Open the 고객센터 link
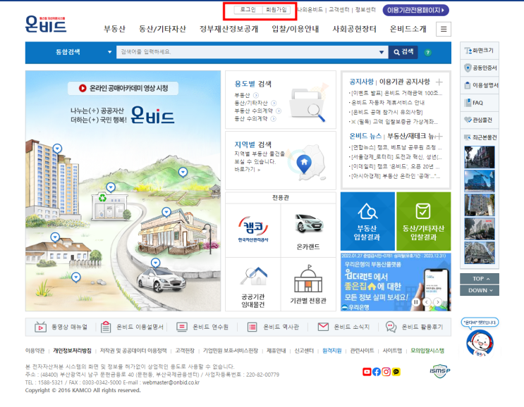 339,10
